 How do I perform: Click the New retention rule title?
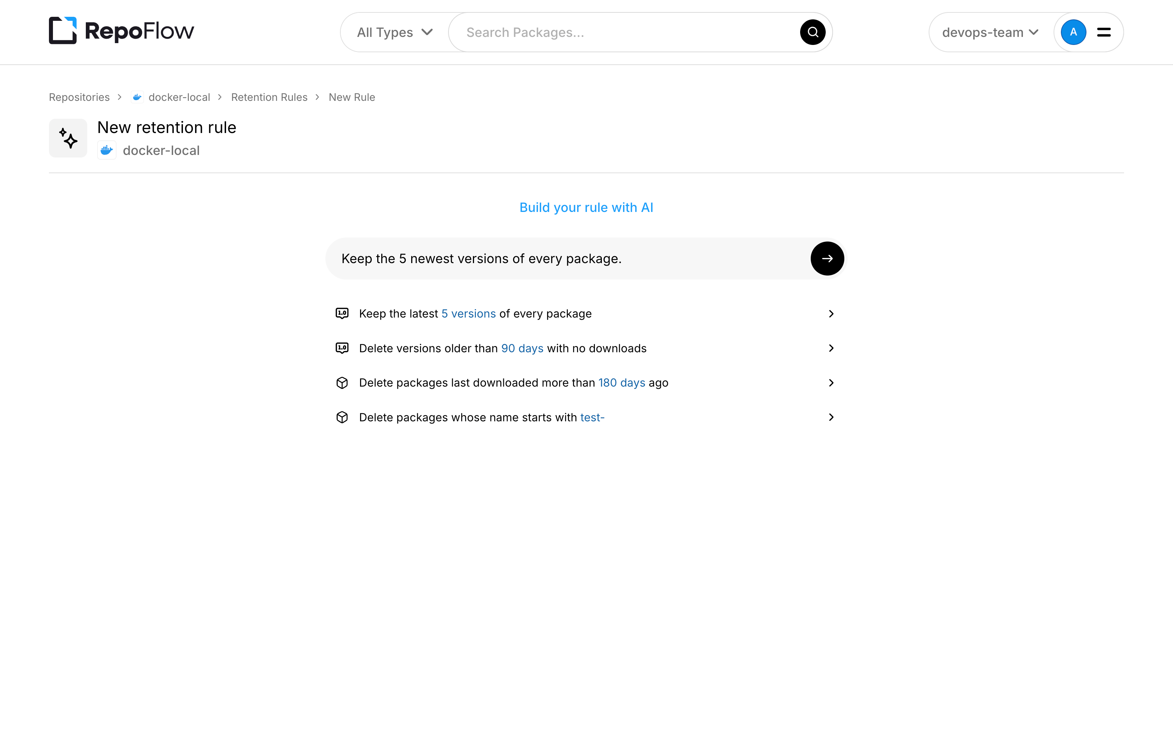[167, 128]
